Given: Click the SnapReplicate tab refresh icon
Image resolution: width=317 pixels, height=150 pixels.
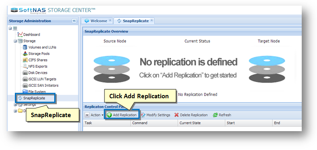Looking at the screenshot, I should (119, 21).
